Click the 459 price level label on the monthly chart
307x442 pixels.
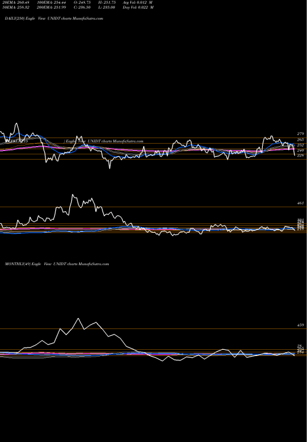(x=300, y=325)
